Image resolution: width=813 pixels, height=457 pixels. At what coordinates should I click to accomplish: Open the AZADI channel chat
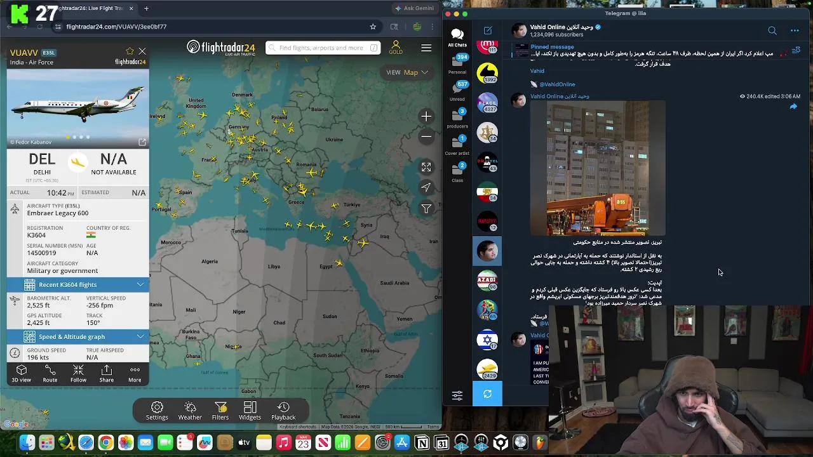tap(487, 279)
